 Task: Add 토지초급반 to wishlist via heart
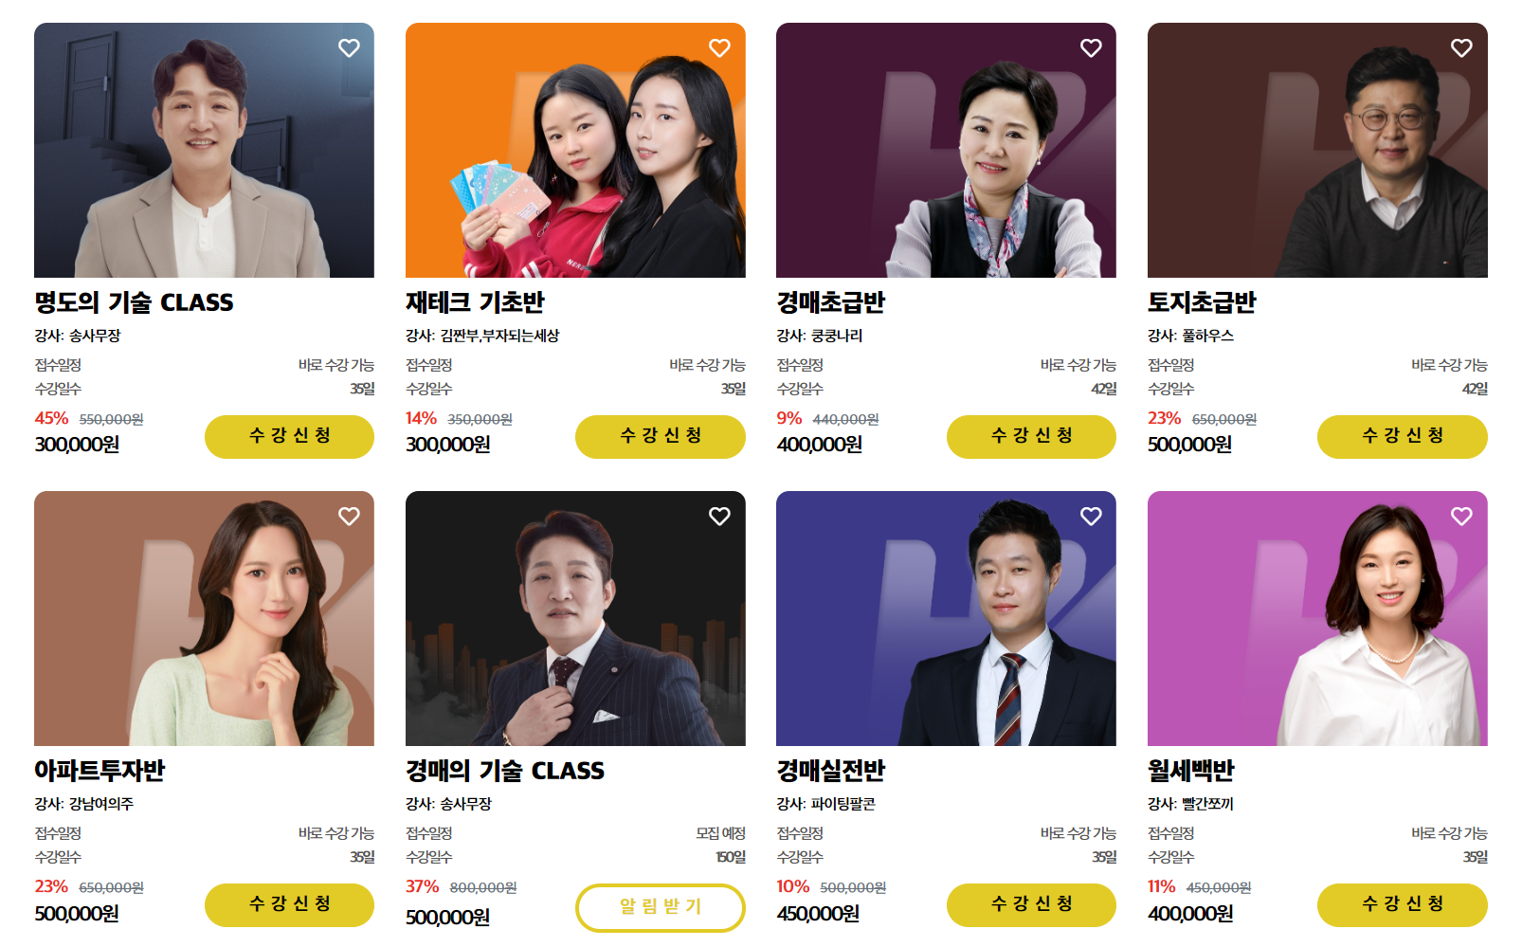click(x=1461, y=48)
